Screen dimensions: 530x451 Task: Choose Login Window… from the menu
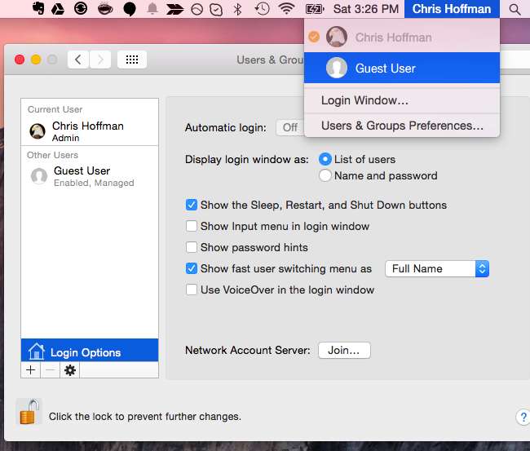pos(364,100)
